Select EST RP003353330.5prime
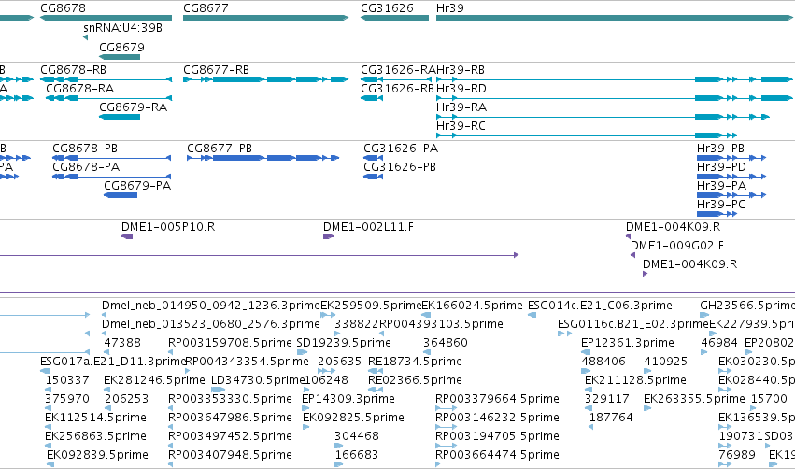The height and width of the screenshot is (469, 795). point(230,399)
